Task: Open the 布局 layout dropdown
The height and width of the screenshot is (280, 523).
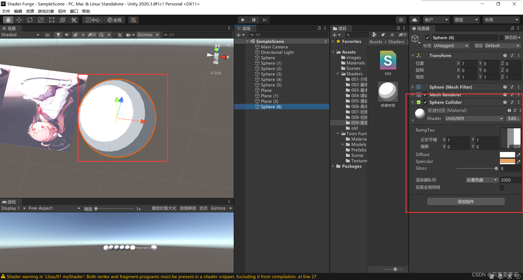Action: [501, 20]
